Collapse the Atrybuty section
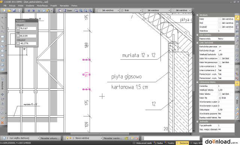The width and height of the screenshot is (240, 145). tap(198, 15)
